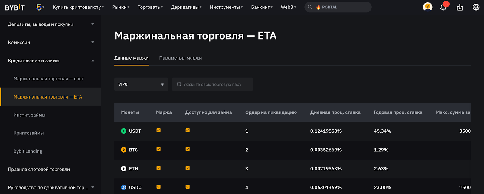Click the USDT annual rate 45.34%

tap(382, 131)
